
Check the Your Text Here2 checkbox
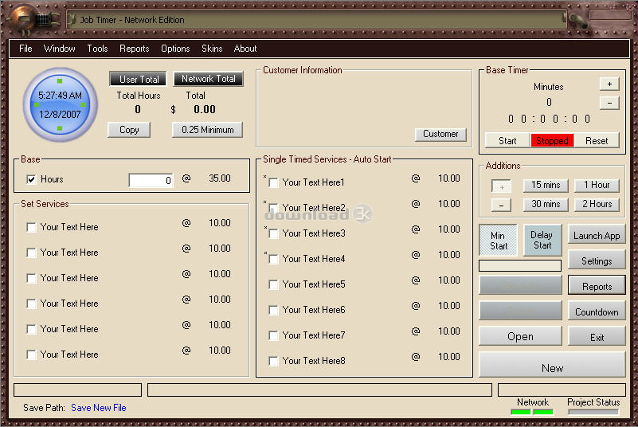coord(274,208)
